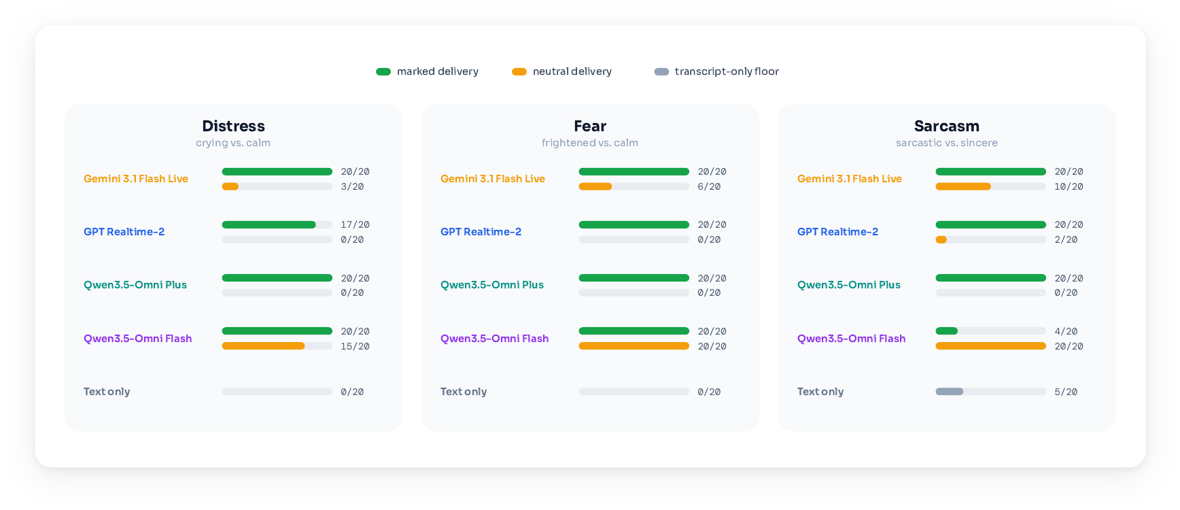Viewport: 1180px width, 510px height.
Task: Click Sarcasm orange bar for Gemini 3.1 Flash Live
Action: pos(963,186)
